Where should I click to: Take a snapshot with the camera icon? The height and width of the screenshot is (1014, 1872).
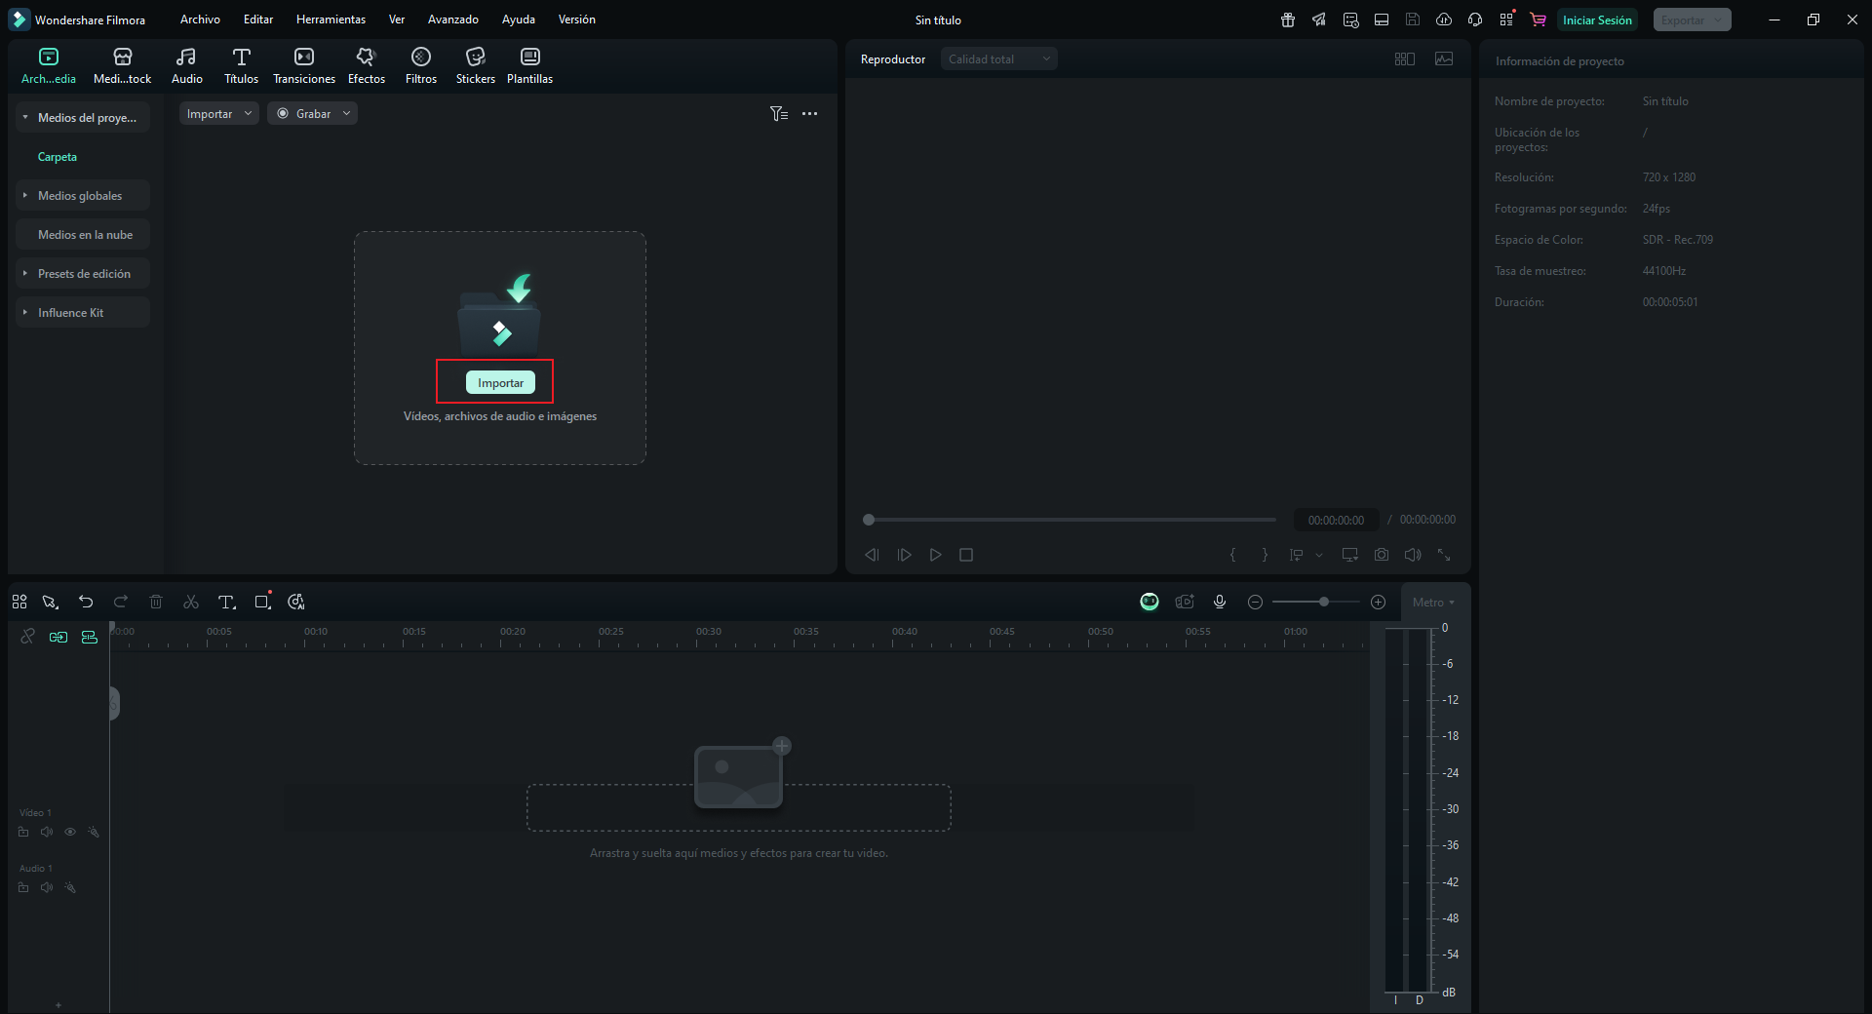tap(1381, 554)
